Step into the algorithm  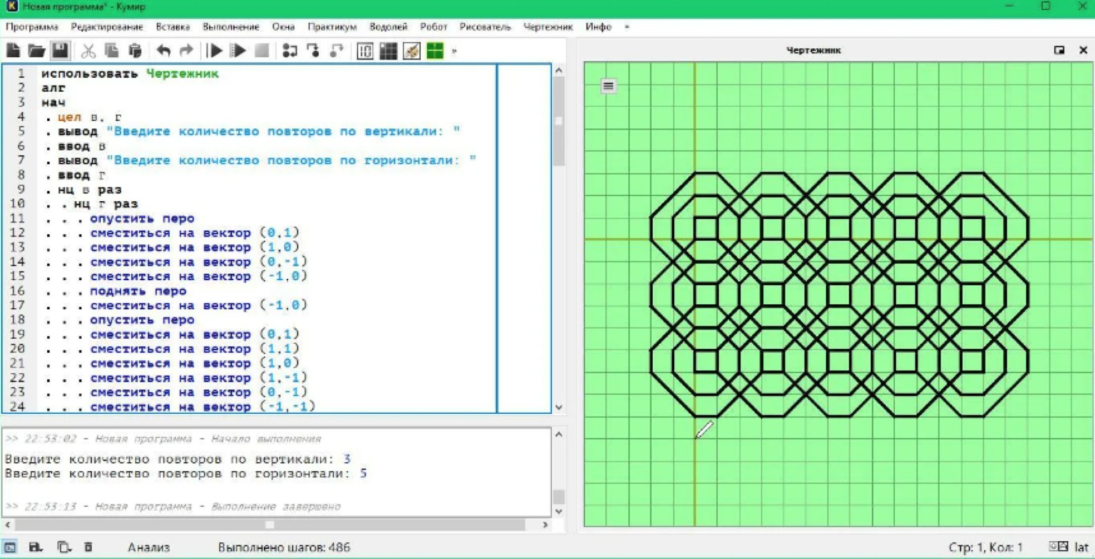coord(313,51)
